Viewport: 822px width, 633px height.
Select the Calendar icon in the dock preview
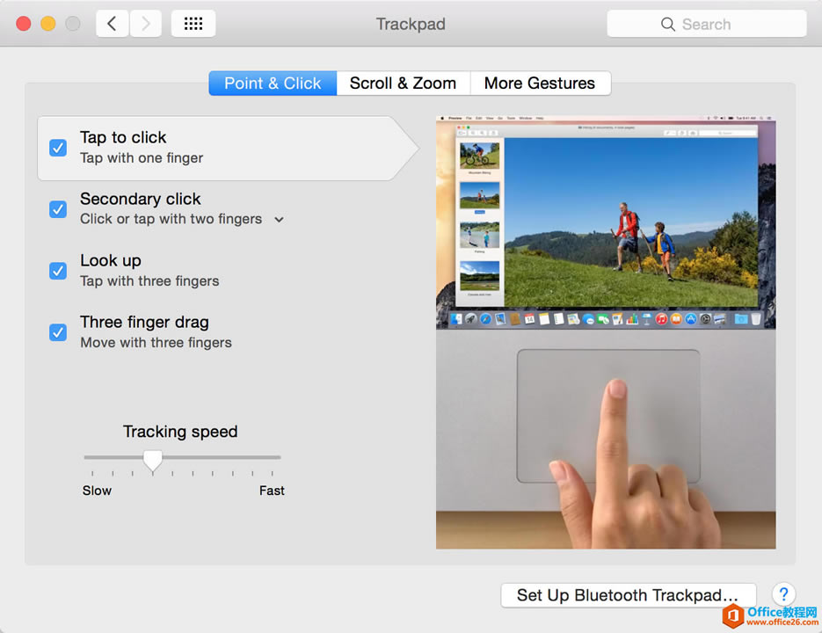[529, 319]
